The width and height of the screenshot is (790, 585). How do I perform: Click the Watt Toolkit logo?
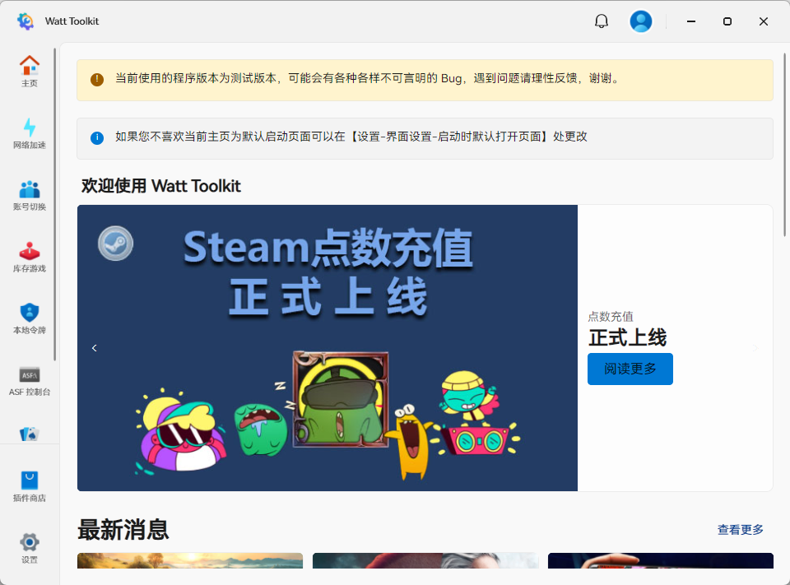[26, 21]
